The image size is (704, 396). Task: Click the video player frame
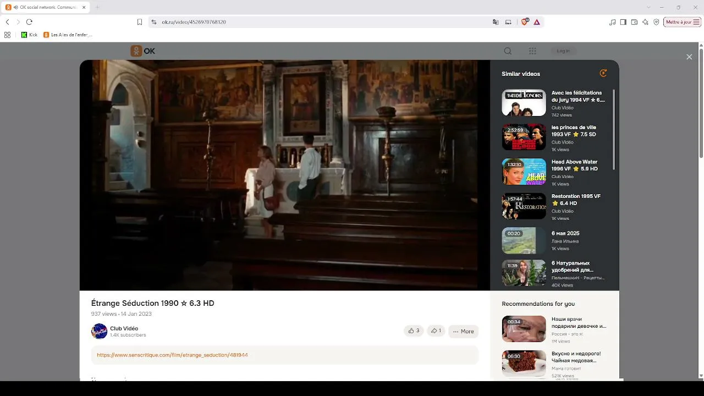285,175
